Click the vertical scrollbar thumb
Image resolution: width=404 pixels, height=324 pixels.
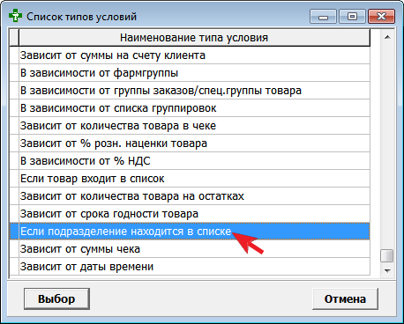click(x=387, y=255)
